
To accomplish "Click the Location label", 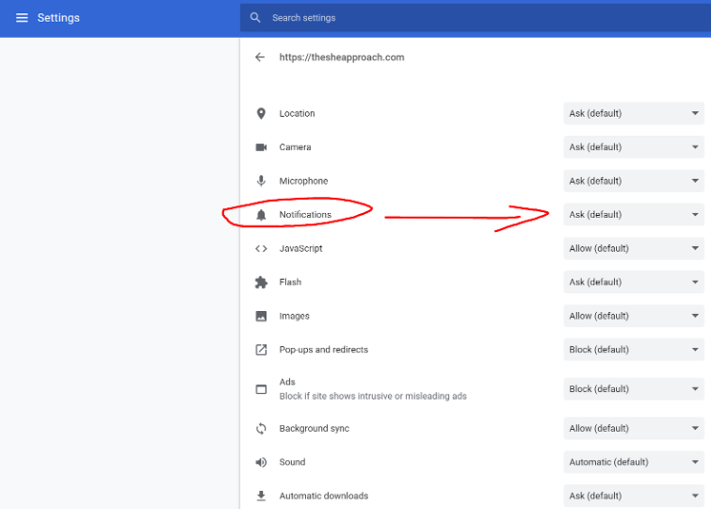I will click(297, 113).
